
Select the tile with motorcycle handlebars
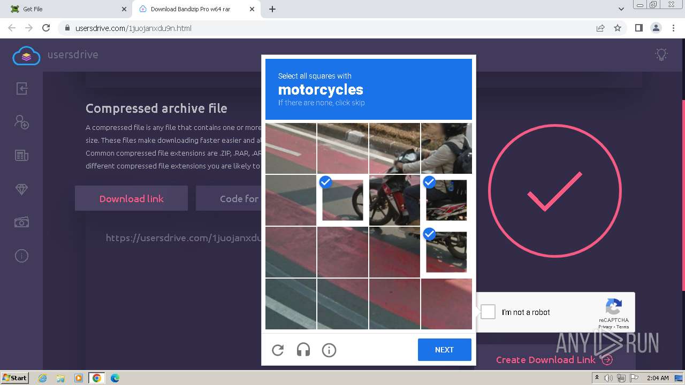click(394, 148)
